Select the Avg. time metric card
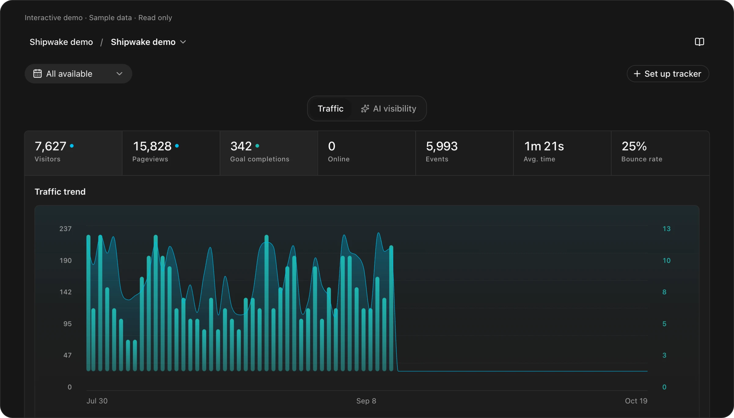 coord(562,153)
